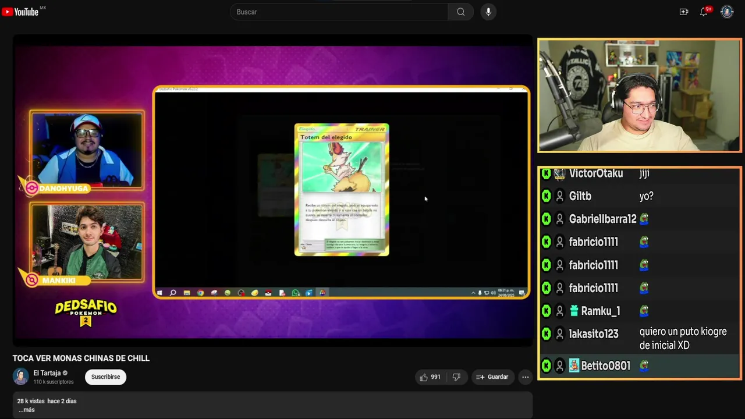Click the green badge next to Ramku_1

(574, 311)
